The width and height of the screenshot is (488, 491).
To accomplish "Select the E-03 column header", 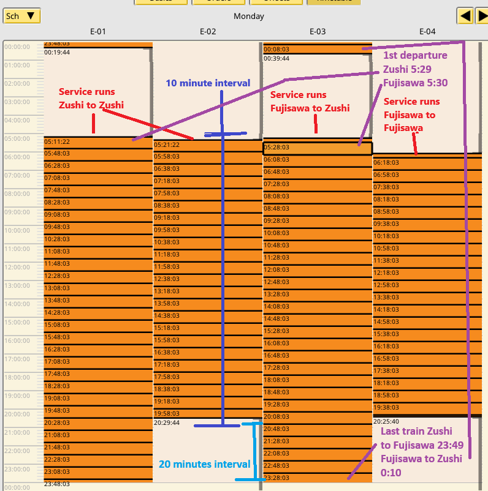I will coord(318,32).
